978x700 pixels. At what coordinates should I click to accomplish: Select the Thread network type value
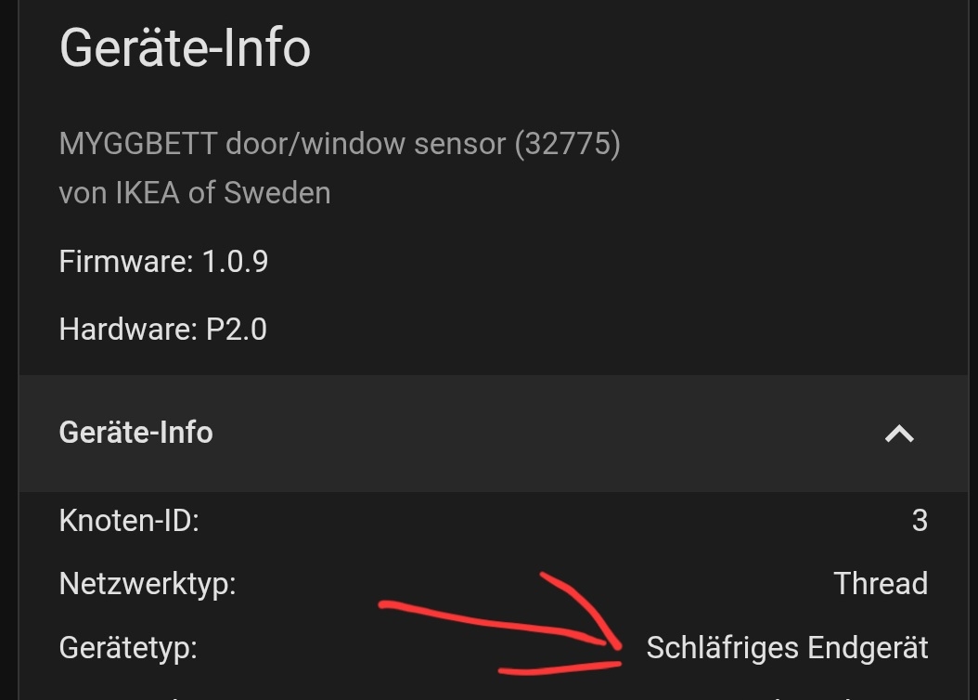point(881,584)
